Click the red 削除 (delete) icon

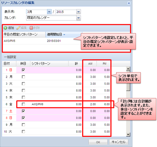pyautogui.click(x=31, y=28)
